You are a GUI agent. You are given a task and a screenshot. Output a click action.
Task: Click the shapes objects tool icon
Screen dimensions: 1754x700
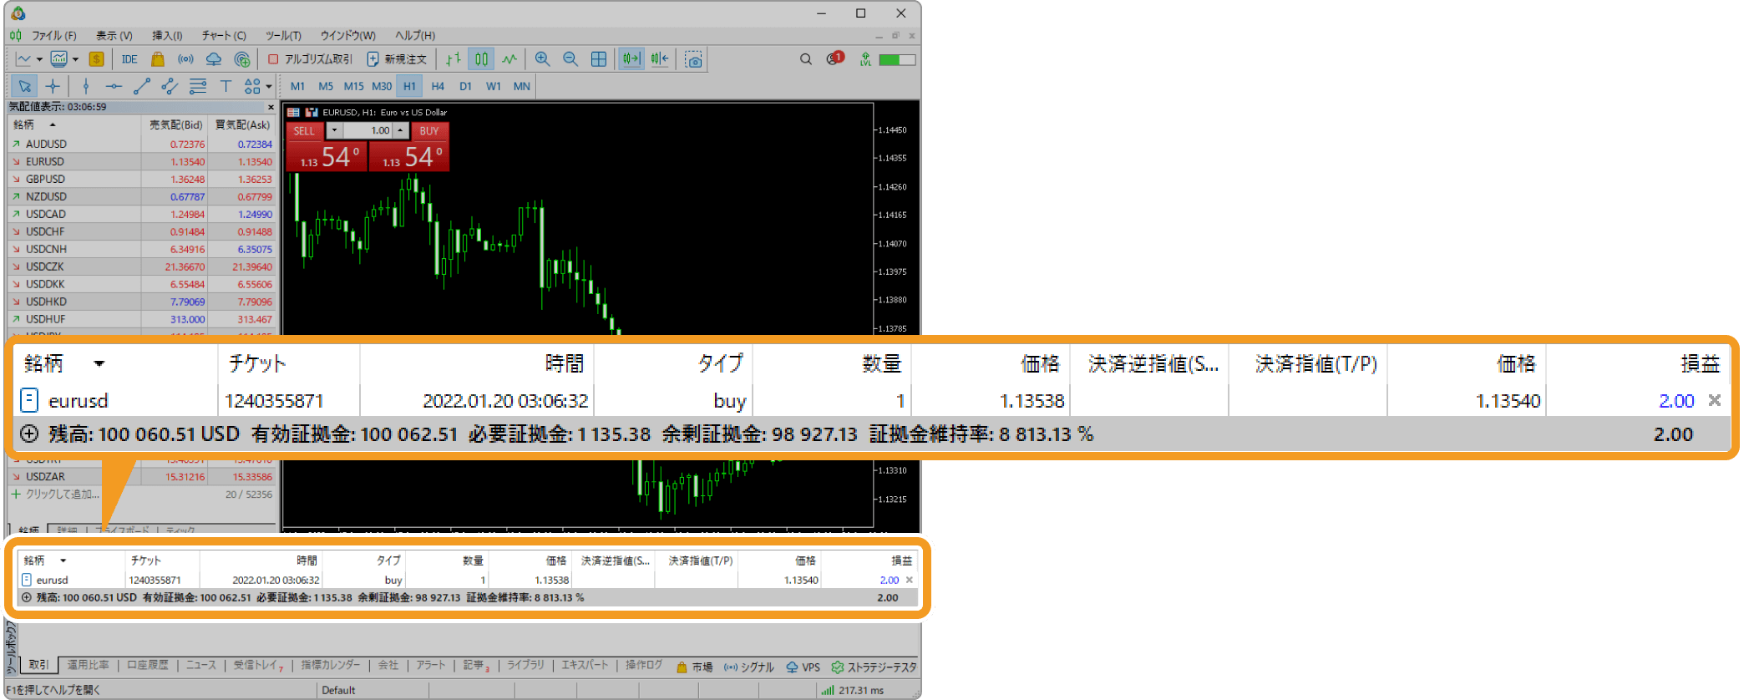(x=251, y=86)
